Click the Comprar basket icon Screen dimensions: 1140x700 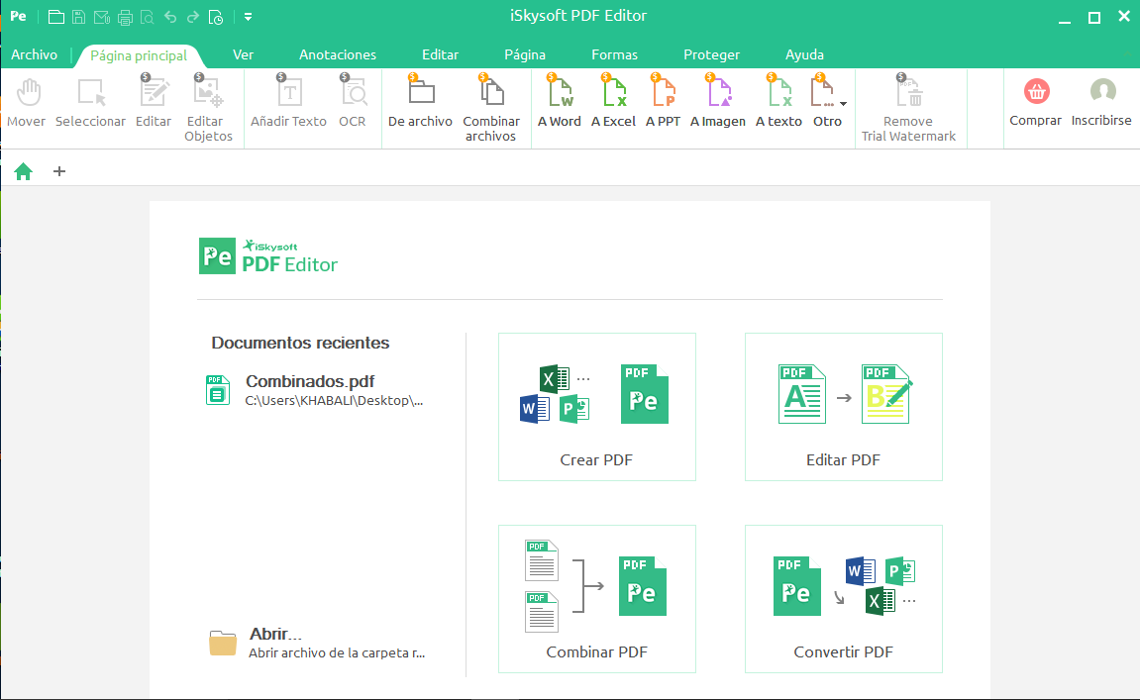coord(1036,92)
